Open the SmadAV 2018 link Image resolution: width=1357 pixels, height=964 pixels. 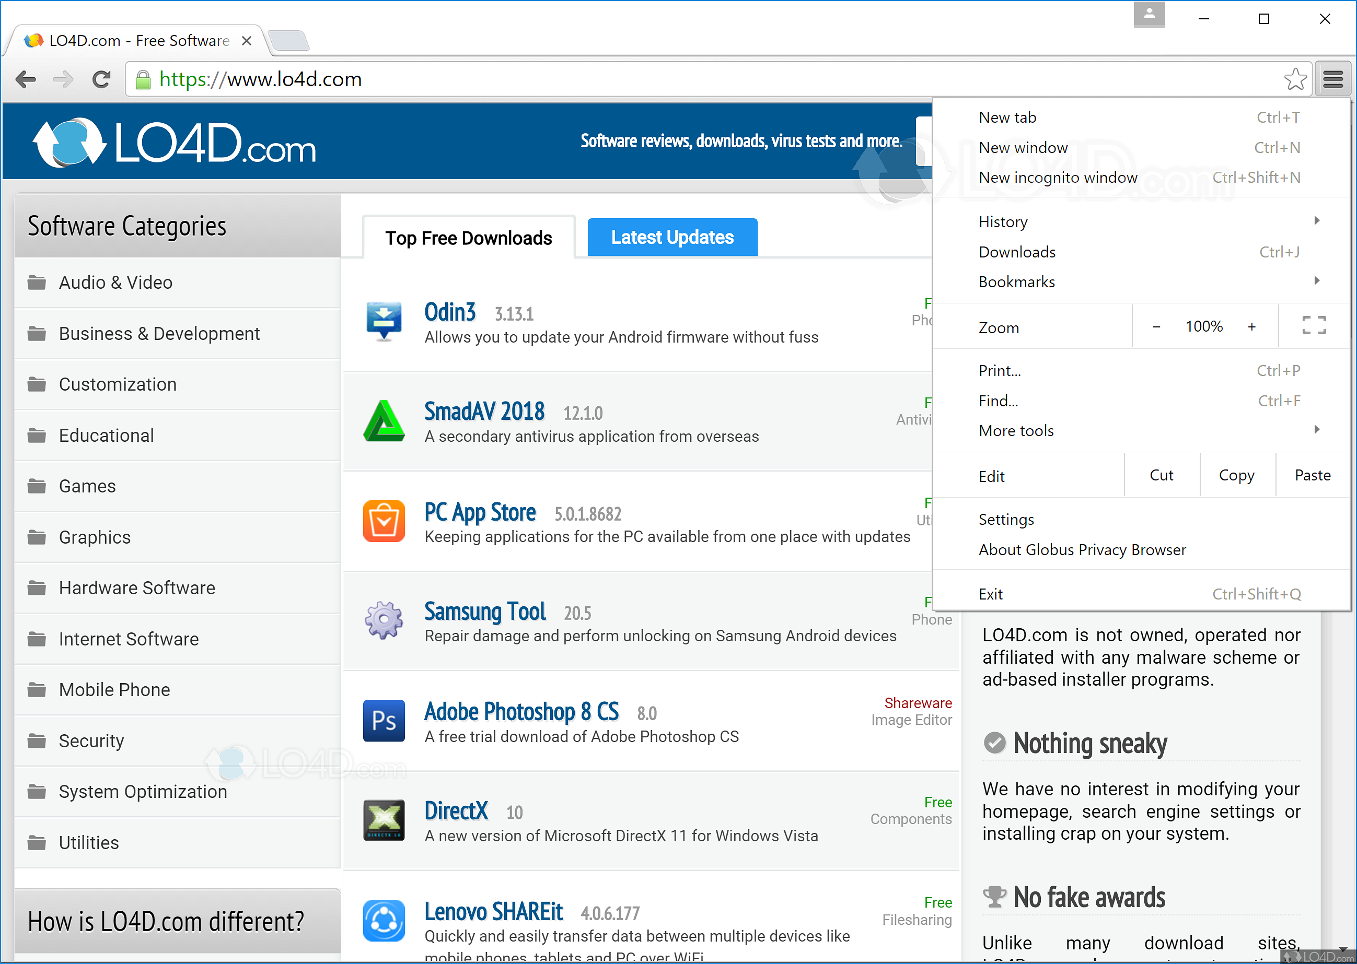[x=484, y=412]
